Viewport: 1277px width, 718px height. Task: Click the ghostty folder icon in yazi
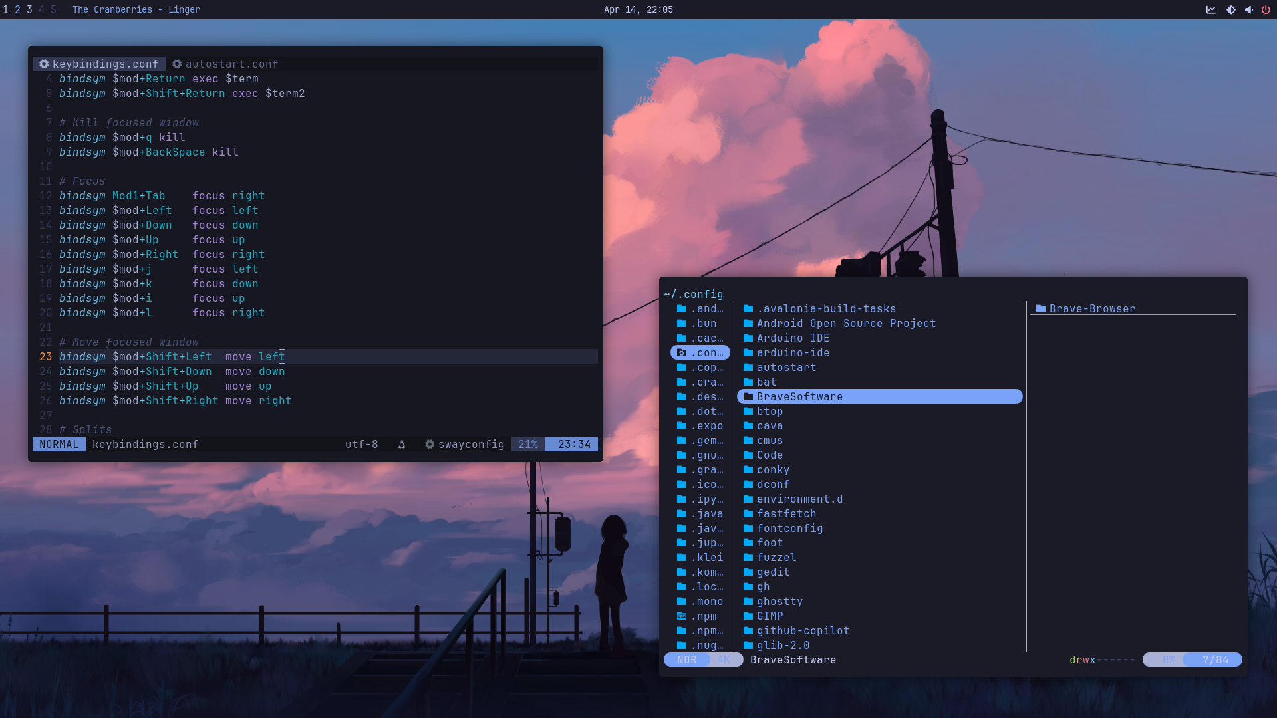748,601
